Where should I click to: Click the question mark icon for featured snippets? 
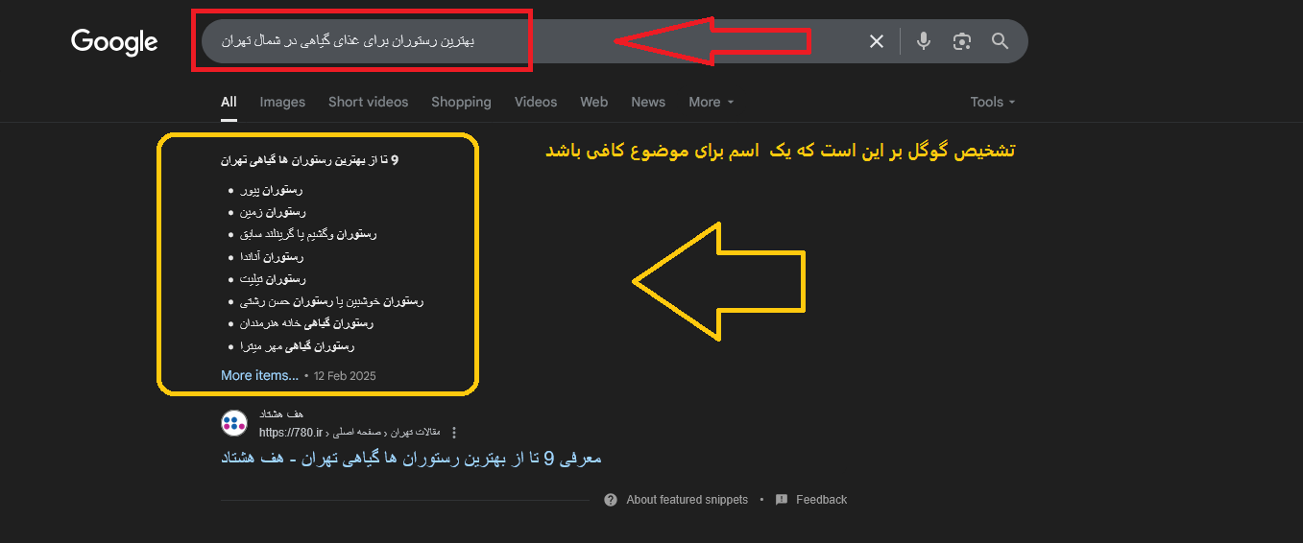point(611,500)
